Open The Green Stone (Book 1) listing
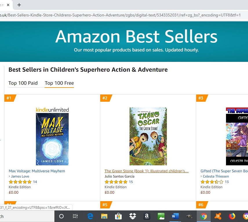Screen dimensions: 248x222 [146, 171]
